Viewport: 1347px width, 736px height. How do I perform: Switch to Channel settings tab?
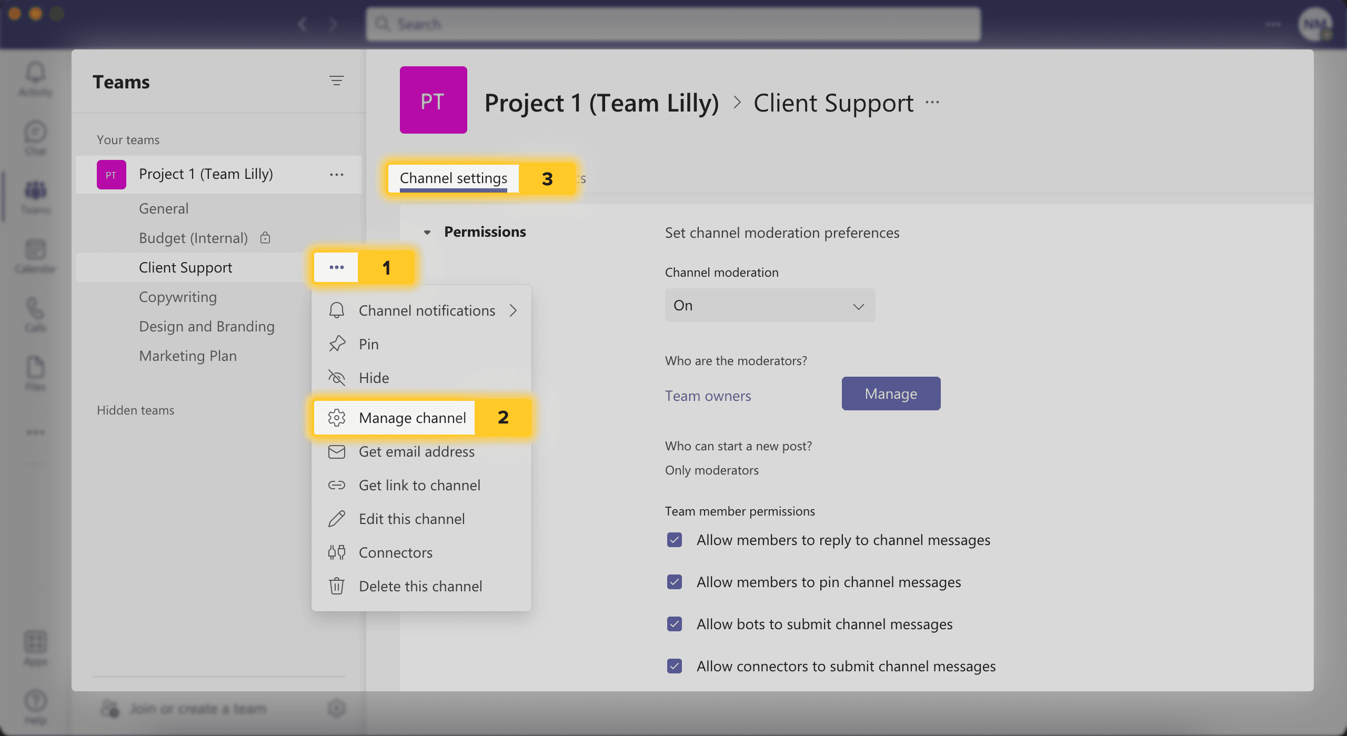453,177
